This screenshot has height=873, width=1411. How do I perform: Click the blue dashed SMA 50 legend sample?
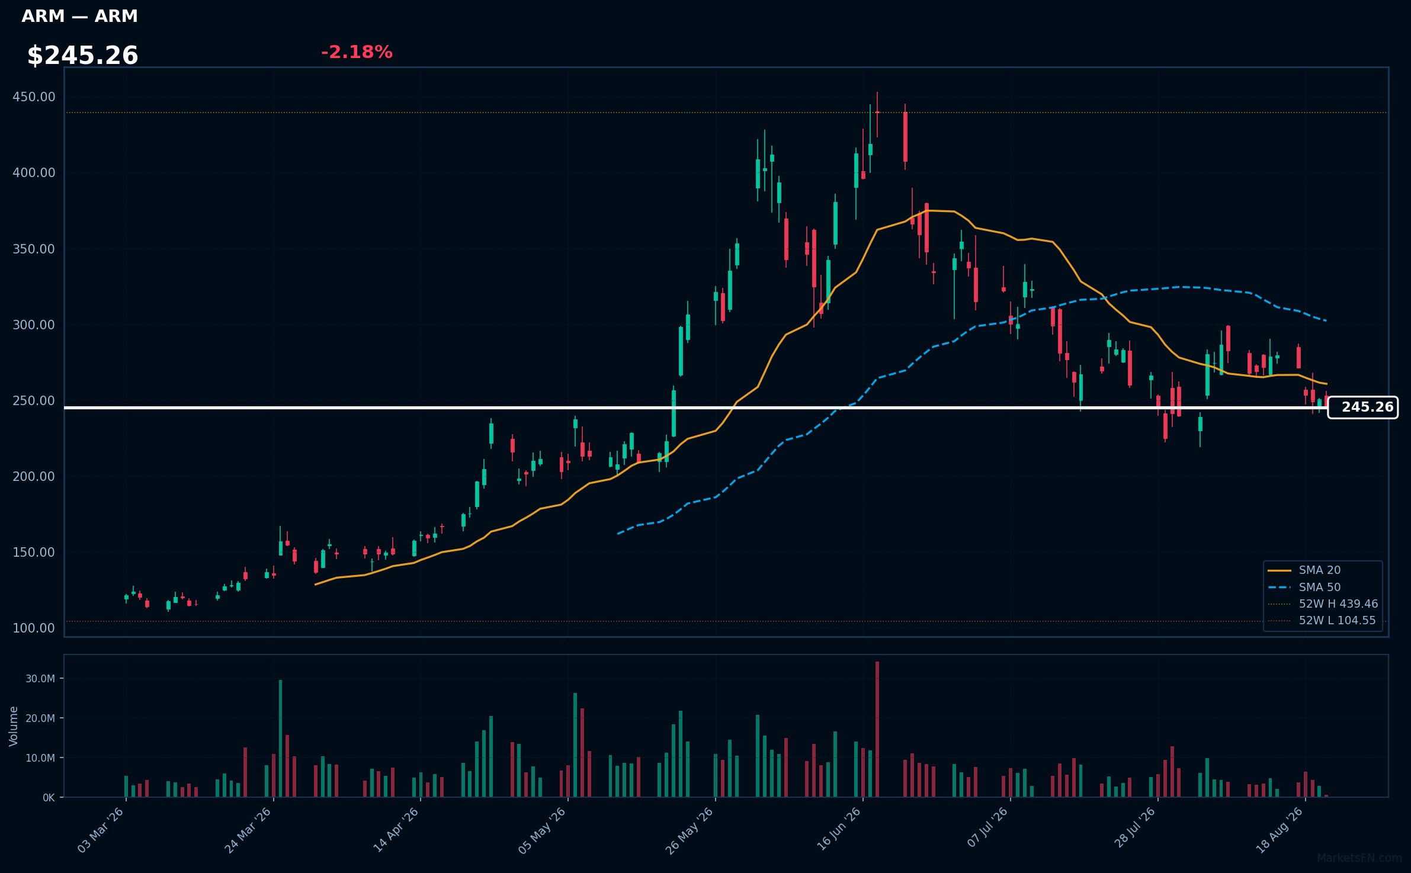(1279, 588)
